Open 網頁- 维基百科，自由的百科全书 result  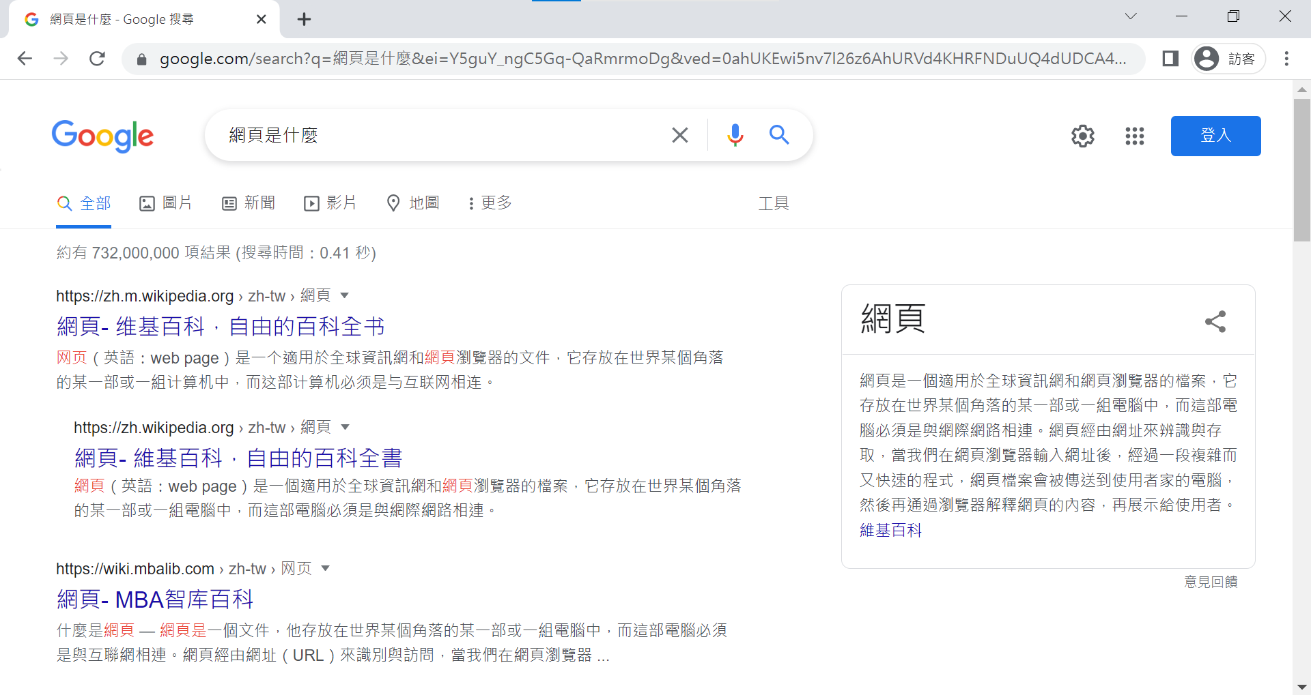[221, 327]
